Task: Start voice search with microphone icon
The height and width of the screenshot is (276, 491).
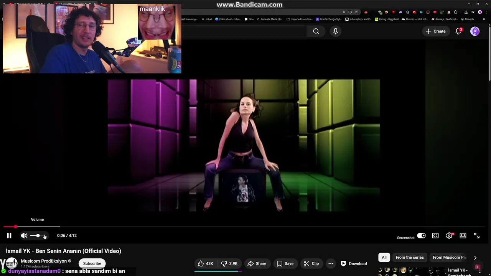Action: (x=336, y=31)
